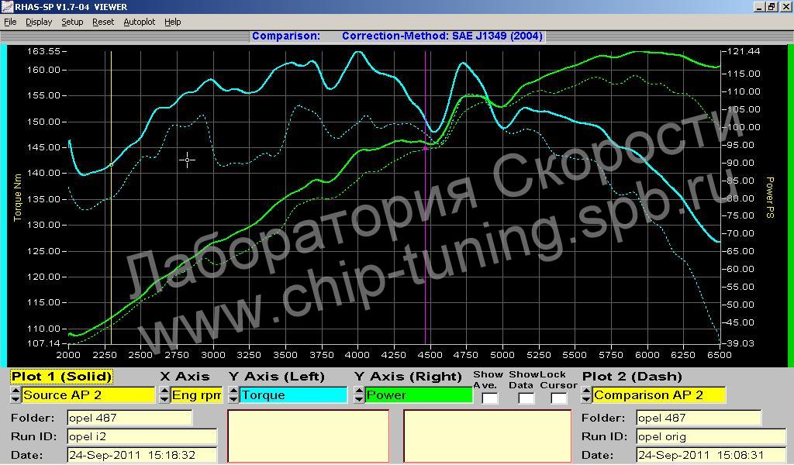Click the 'Power PS' right axis label
This screenshot has height=465, width=794.
770,198
